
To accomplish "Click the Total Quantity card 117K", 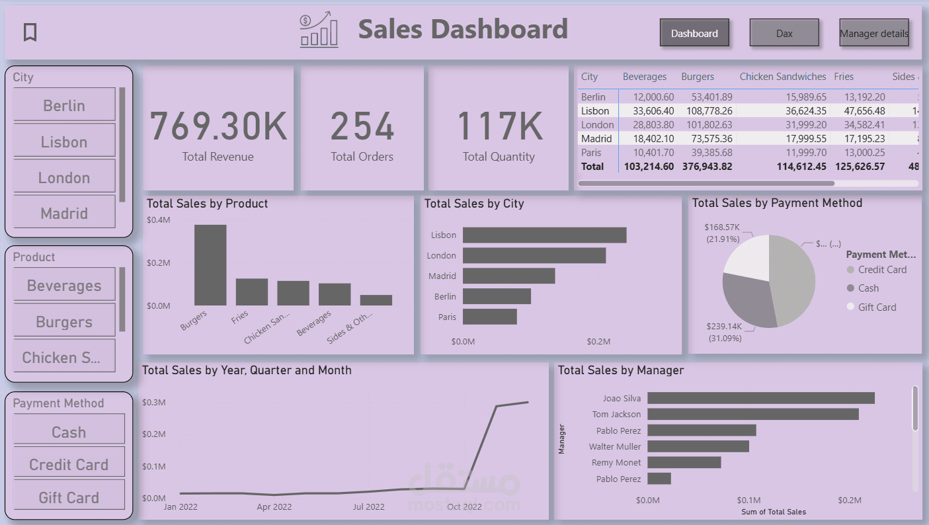I will (x=499, y=128).
